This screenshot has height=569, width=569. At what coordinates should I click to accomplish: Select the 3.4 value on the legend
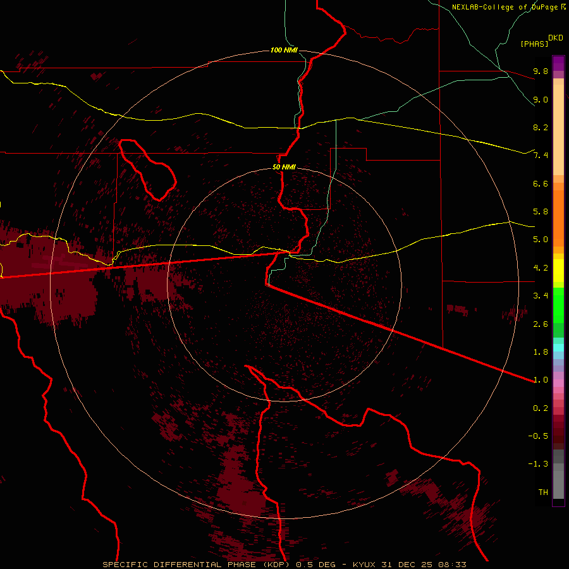click(541, 296)
